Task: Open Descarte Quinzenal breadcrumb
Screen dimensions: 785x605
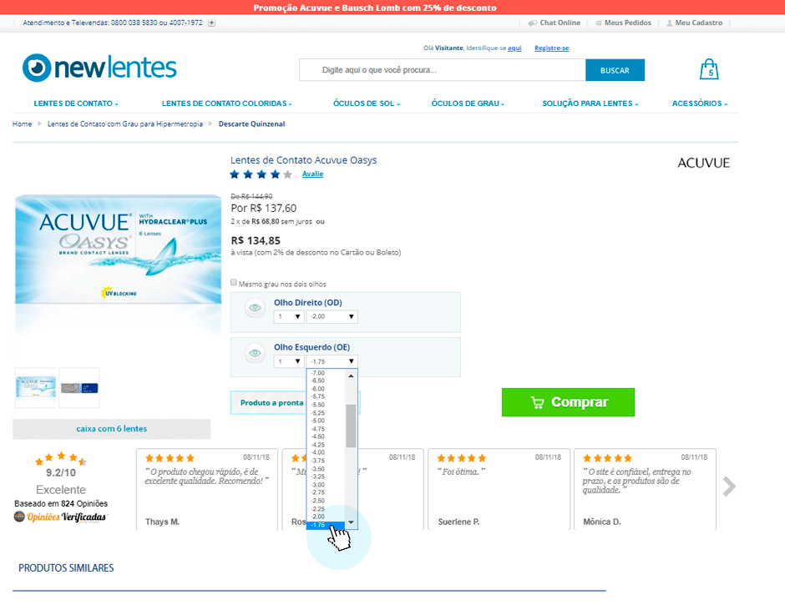Action: (252, 124)
